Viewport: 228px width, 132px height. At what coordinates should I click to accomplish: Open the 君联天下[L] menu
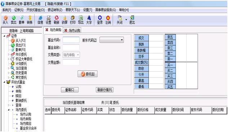point(73,10)
